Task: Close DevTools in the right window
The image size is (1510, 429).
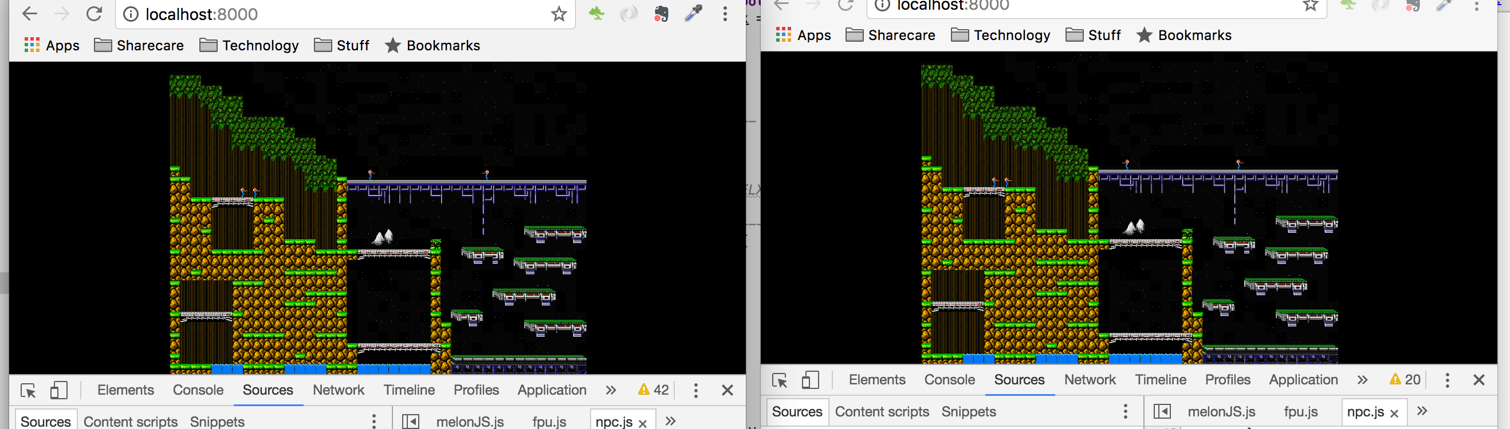Action: [1479, 380]
